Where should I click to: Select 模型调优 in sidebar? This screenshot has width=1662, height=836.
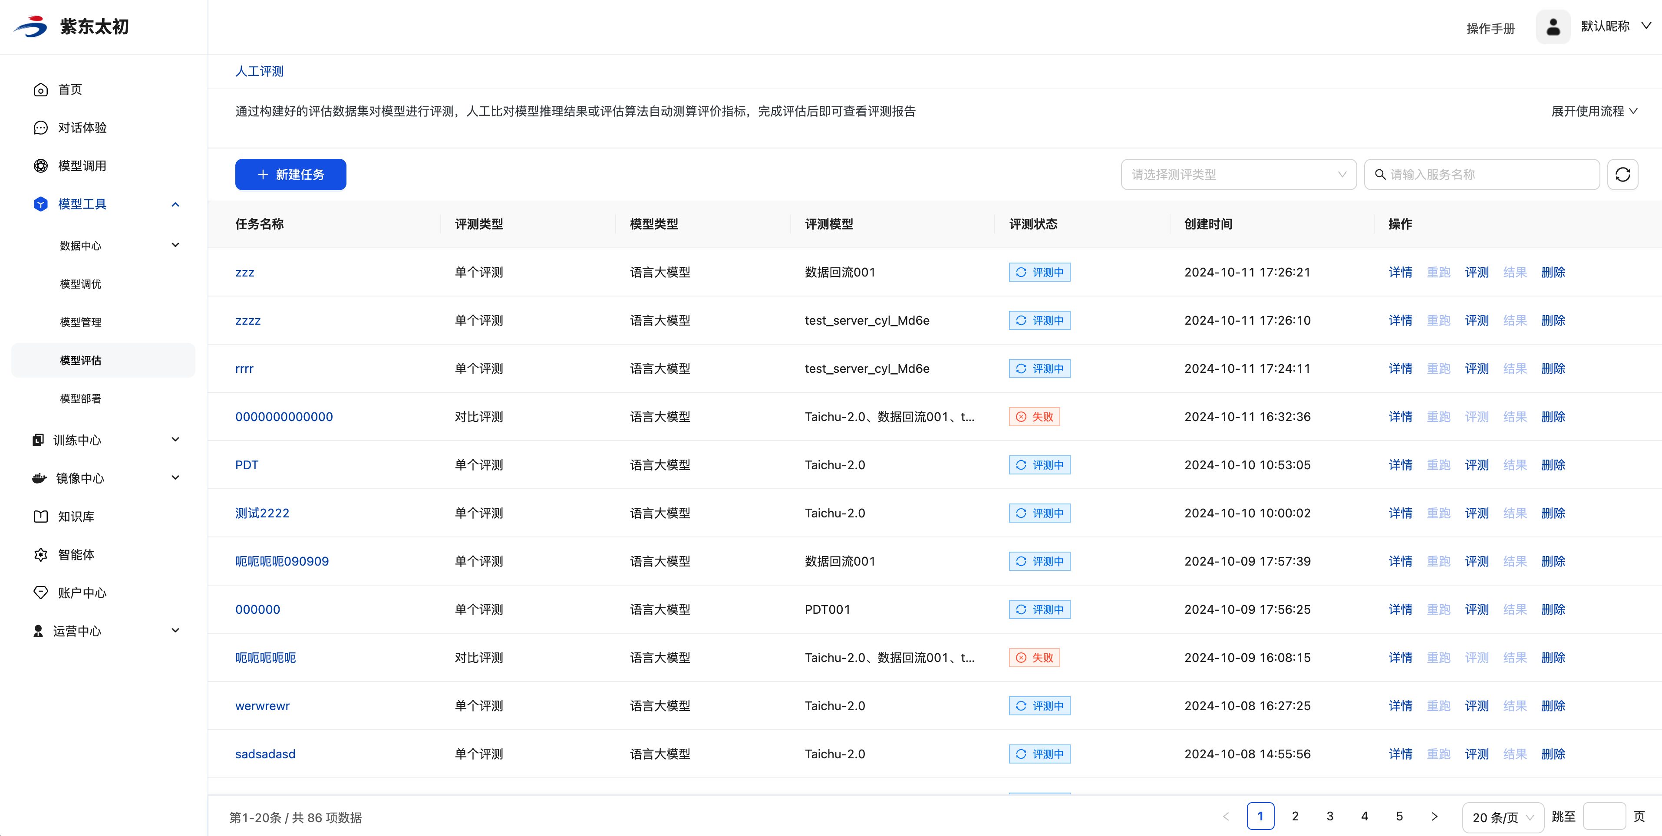81,284
